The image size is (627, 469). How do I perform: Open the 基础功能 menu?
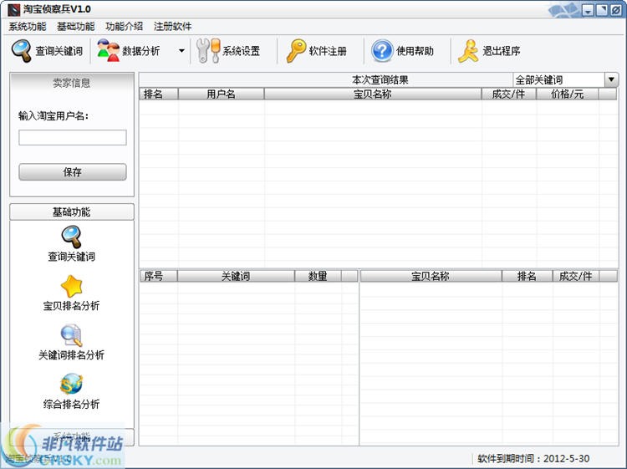pyautogui.click(x=76, y=27)
